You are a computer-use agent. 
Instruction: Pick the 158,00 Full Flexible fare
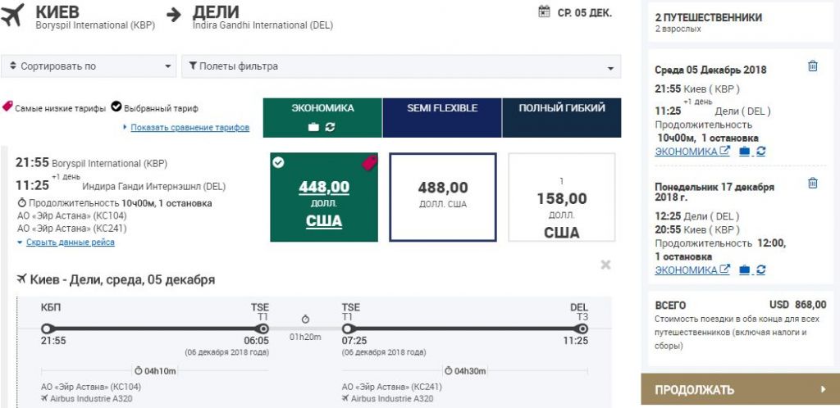pyautogui.click(x=562, y=197)
